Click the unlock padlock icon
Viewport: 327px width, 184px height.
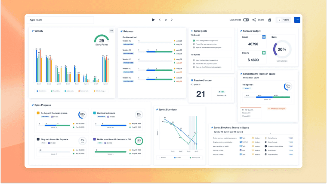pos(270,20)
